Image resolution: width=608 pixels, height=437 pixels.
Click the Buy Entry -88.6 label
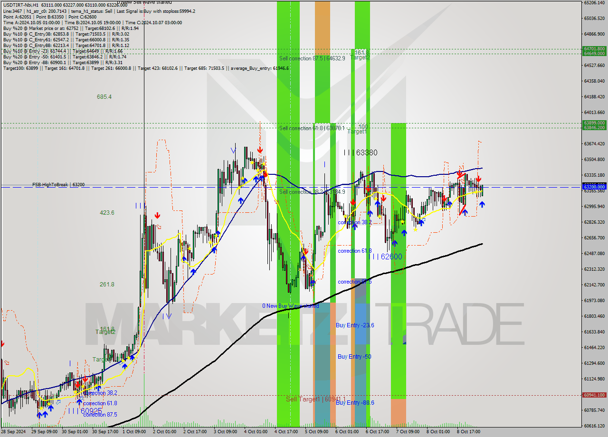pyautogui.click(x=355, y=402)
